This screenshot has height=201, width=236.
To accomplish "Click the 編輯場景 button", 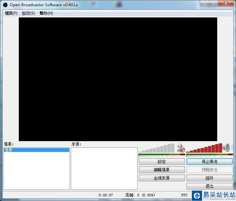I will 162,170.
